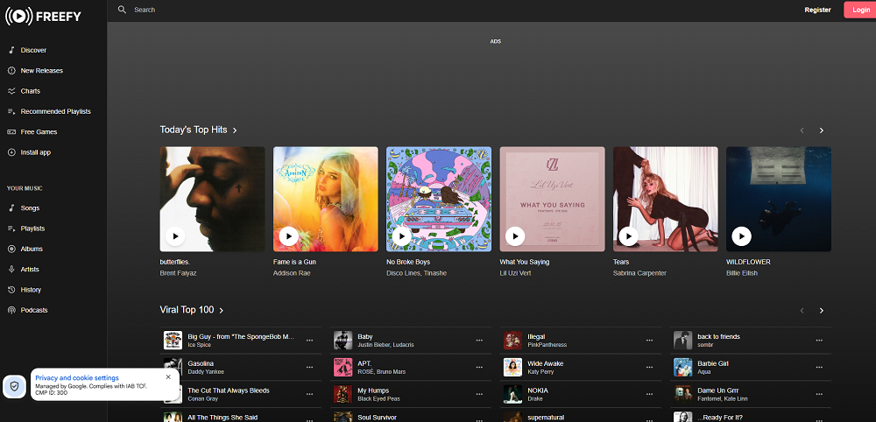Click the privacy shield icon
The image size is (876, 422).
click(x=15, y=386)
